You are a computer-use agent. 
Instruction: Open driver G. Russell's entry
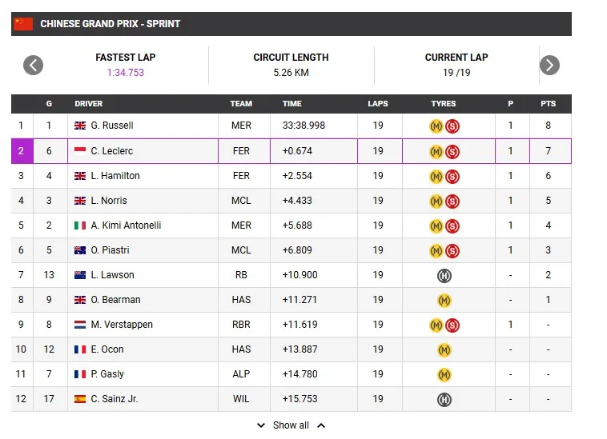112,126
